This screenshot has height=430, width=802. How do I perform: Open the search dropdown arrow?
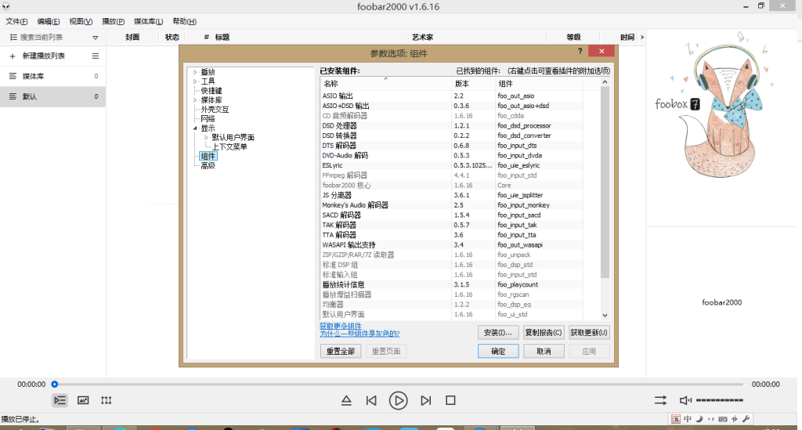point(95,38)
